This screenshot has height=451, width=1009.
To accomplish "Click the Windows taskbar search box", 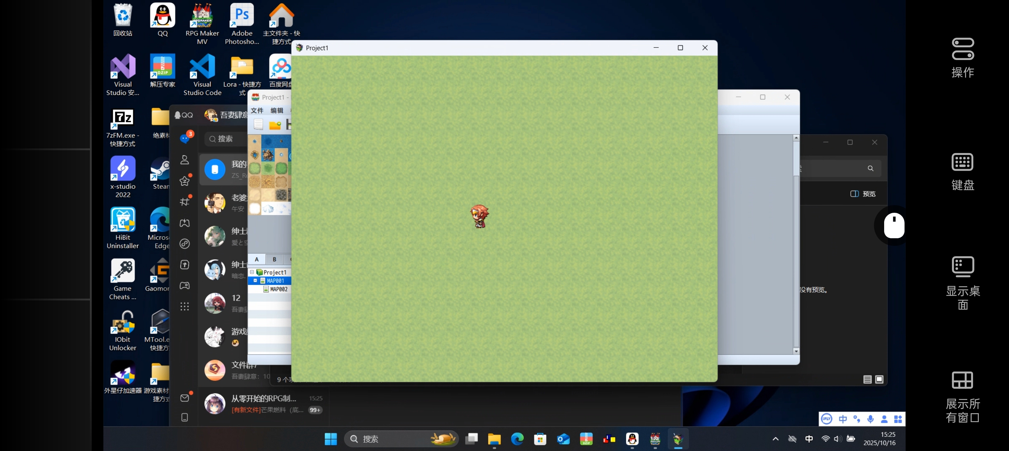I will point(401,439).
